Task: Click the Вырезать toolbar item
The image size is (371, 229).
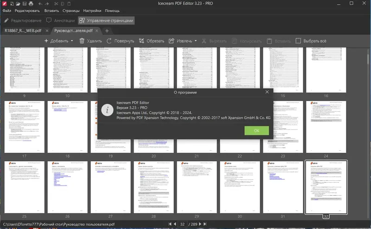Action: (x=214, y=41)
